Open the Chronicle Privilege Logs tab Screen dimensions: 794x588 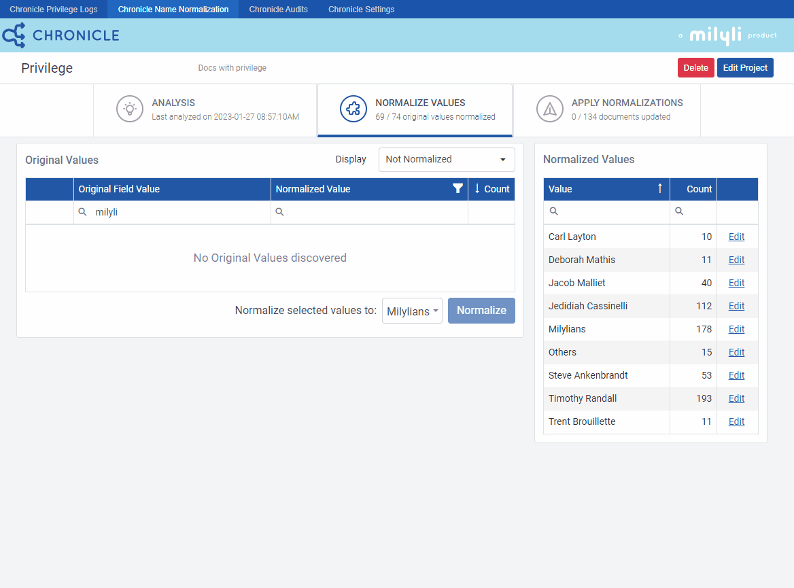click(54, 9)
